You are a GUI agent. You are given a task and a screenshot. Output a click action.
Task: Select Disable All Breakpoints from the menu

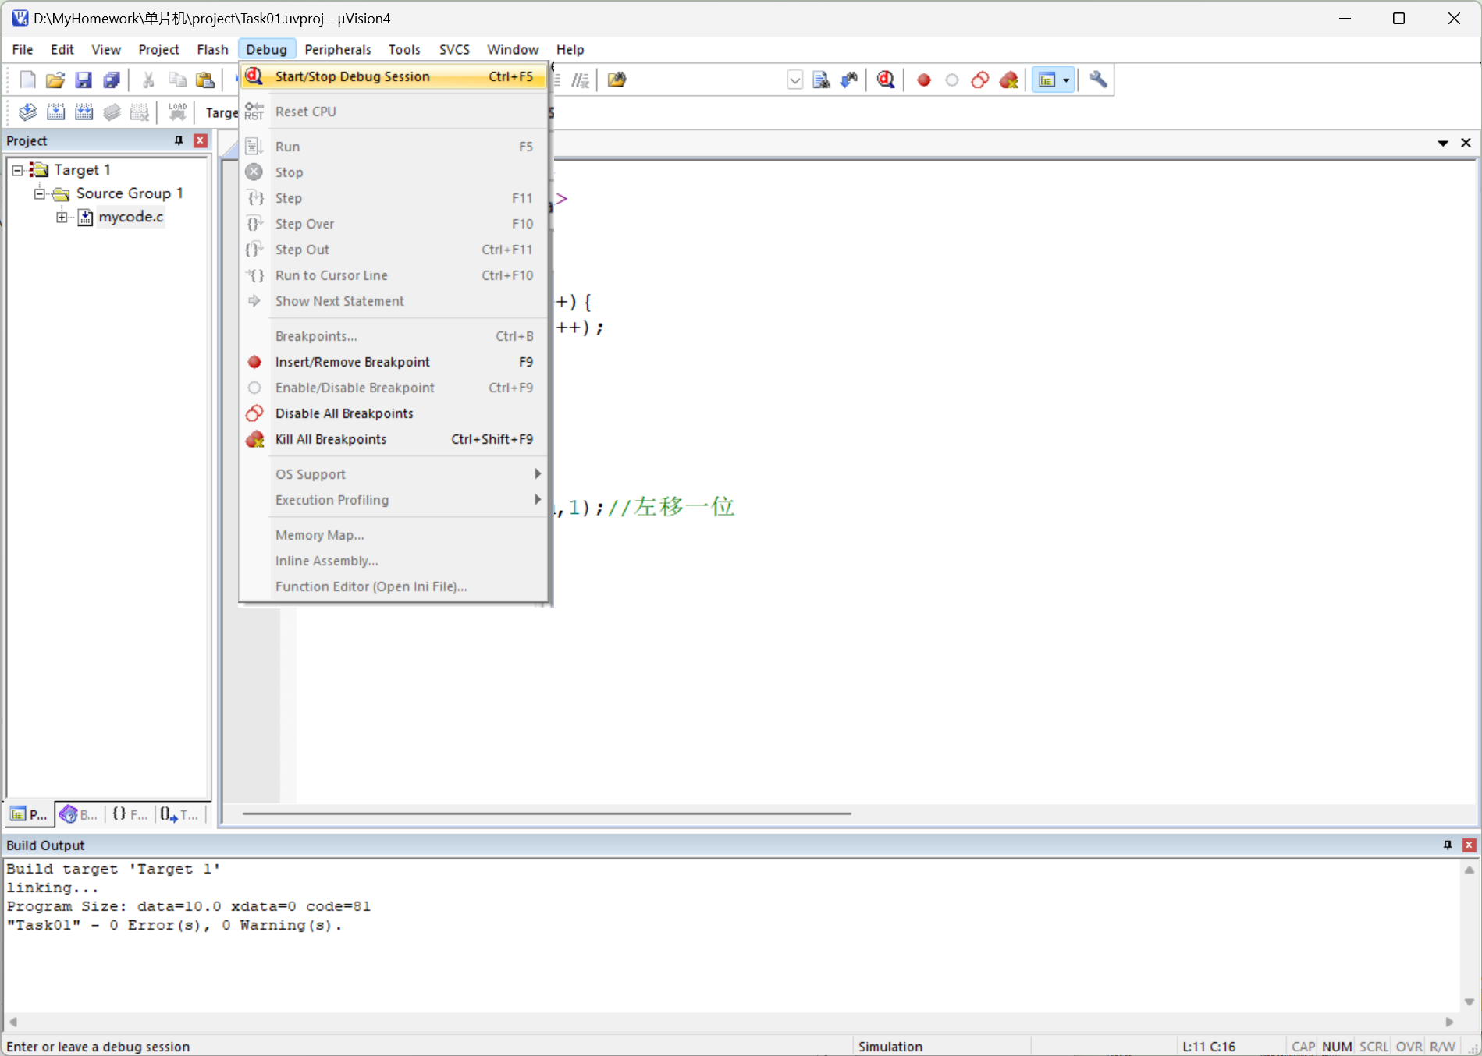(x=394, y=413)
